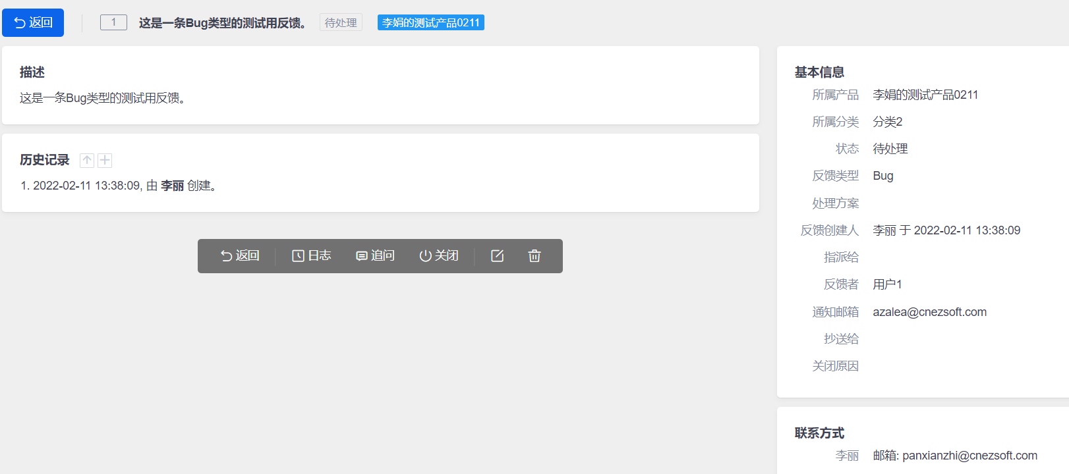Click the 分类2 category value
The width and height of the screenshot is (1069, 474).
[x=888, y=122]
